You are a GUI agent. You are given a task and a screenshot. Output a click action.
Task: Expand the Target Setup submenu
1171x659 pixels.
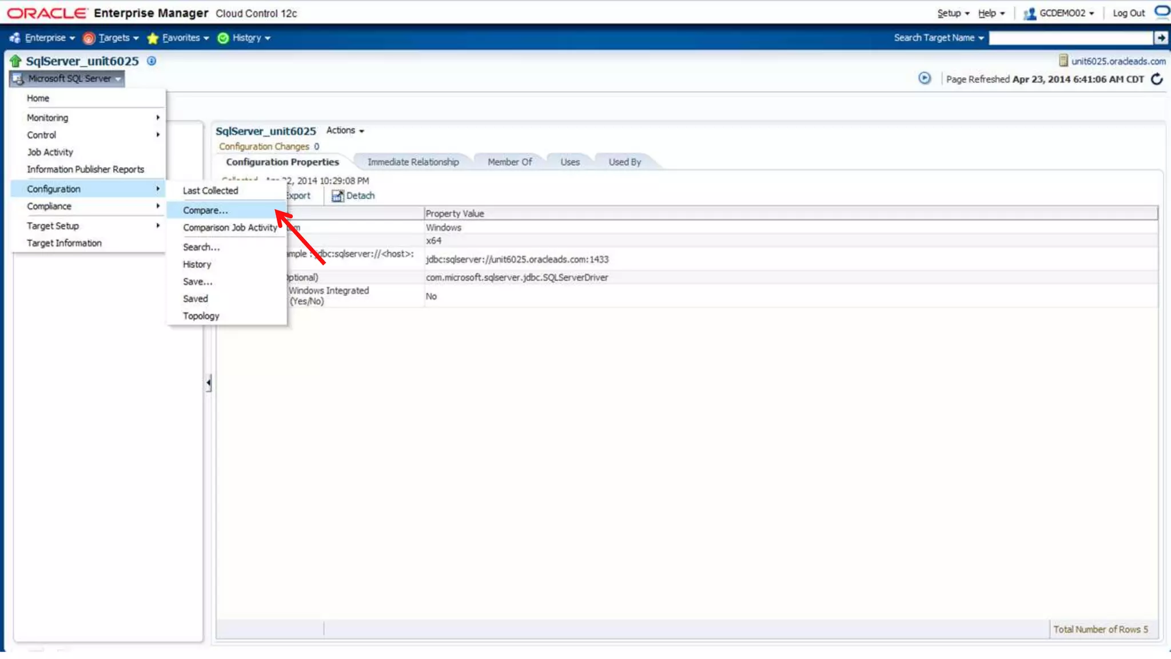[89, 226]
